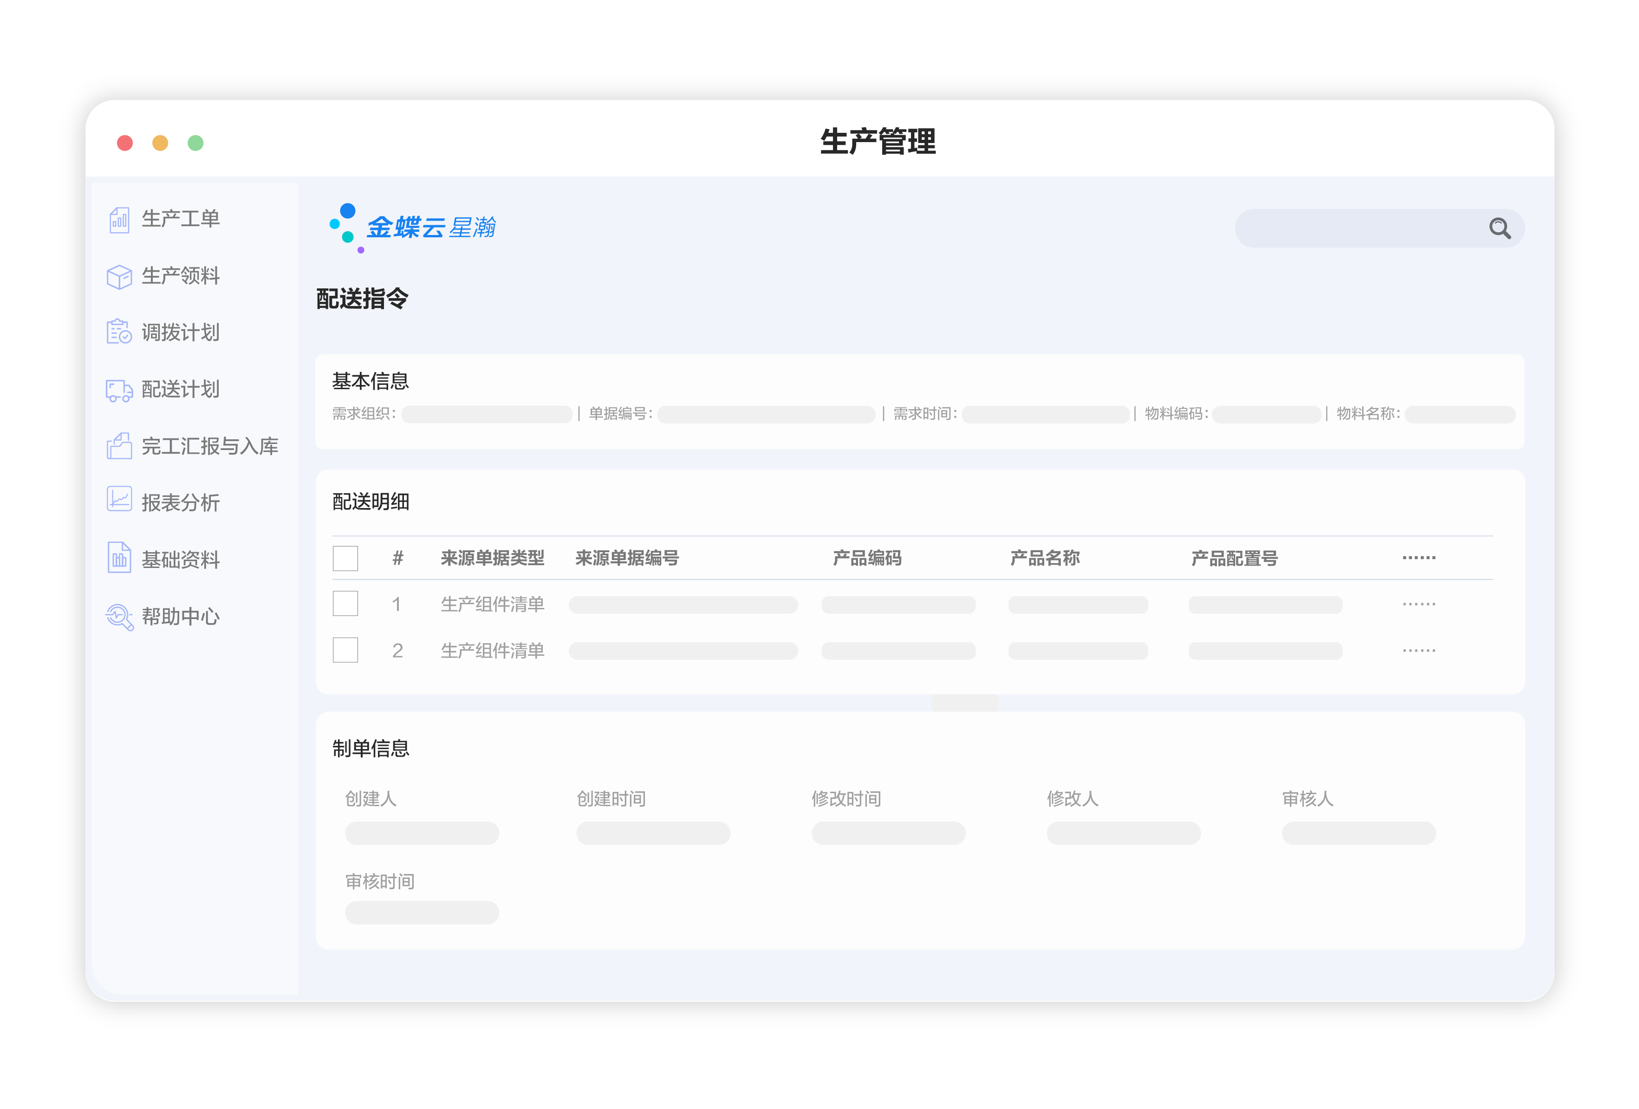The height and width of the screenshot is (1109, 1639).
Task: Open row 2 ellipsis for more
Action: [x=1419, y=651]
